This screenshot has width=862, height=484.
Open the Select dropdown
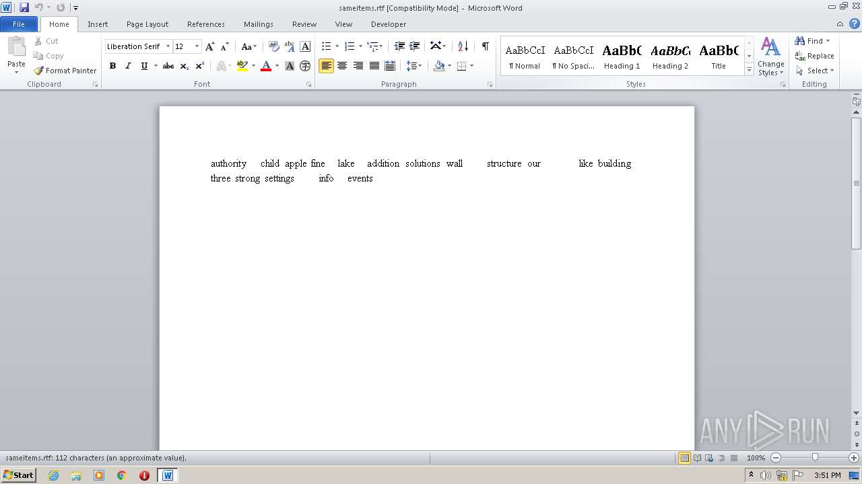(815, 71)
